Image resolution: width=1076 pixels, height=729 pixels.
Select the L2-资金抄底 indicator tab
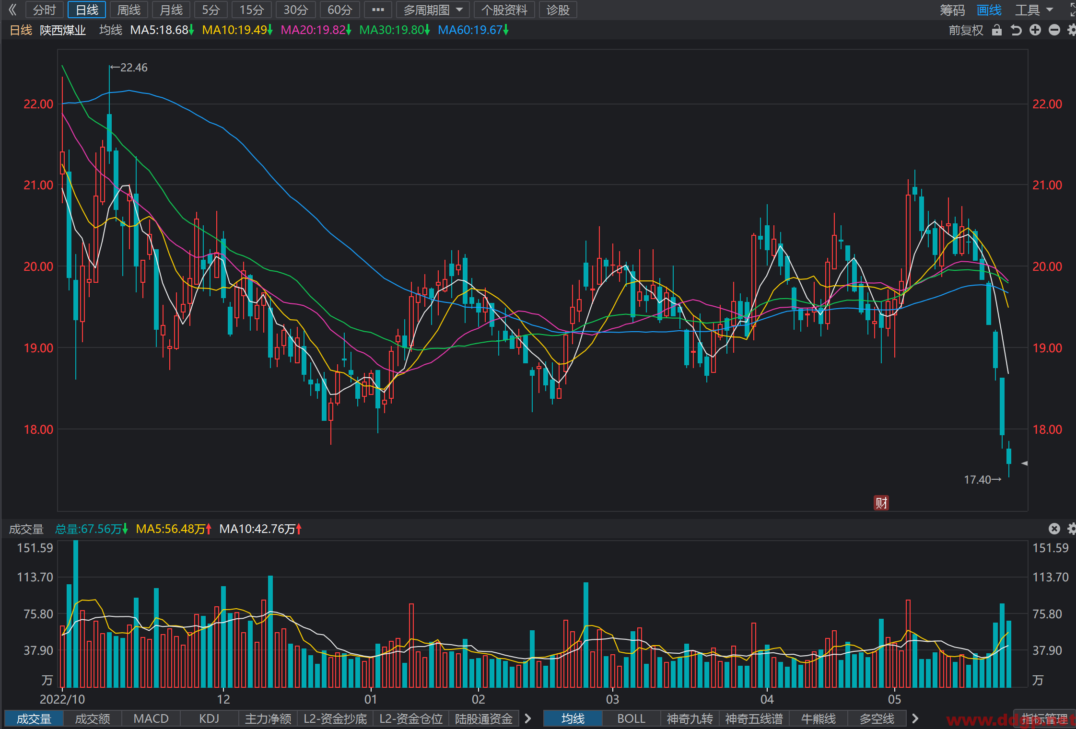tap(335, 719)
